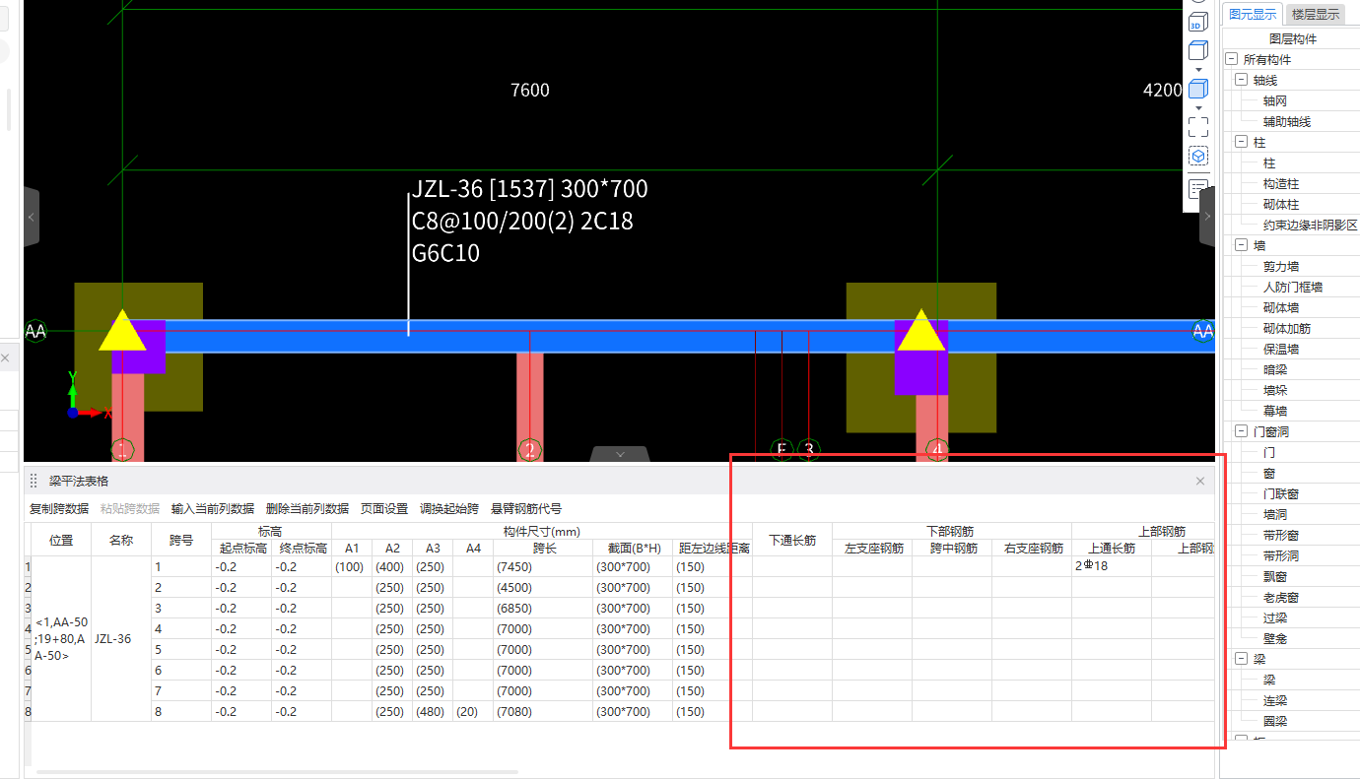Click the axis 2 bubble marker
The height and width of the screenshot is (779, 1360).
tap(530, 450)
